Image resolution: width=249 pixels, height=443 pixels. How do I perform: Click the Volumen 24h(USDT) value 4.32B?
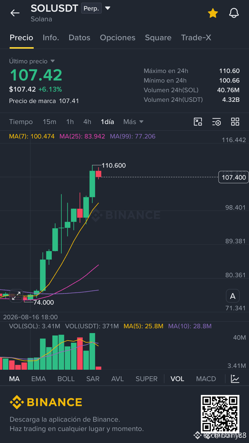coord(231,100)
